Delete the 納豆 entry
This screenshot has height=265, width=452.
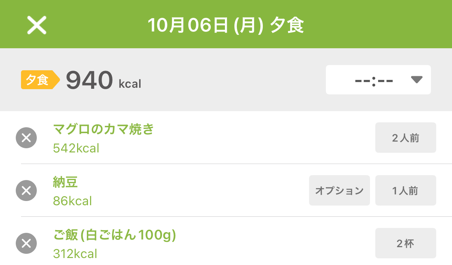26,191
